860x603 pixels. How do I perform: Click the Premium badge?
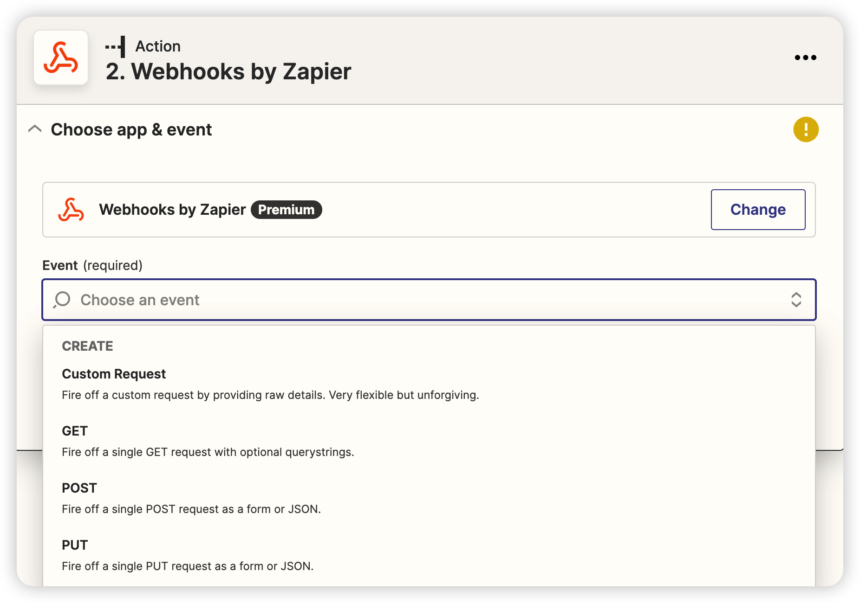pyautogui.click(x=286, y=210)
